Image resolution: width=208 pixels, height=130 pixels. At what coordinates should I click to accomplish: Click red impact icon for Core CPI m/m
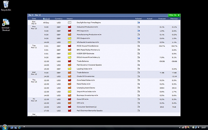pyautogui.click(x=70, y=99)
